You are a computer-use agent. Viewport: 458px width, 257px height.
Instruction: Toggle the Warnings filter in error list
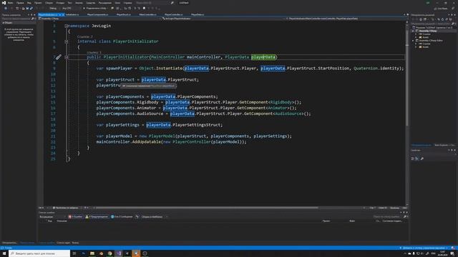coord(97,217)
